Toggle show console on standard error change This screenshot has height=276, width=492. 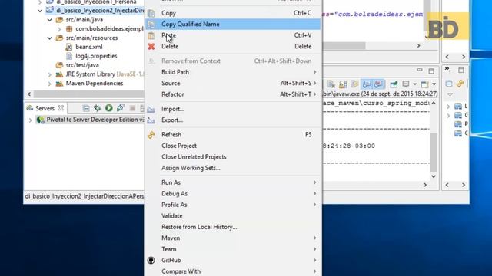(x=378, y=84)
